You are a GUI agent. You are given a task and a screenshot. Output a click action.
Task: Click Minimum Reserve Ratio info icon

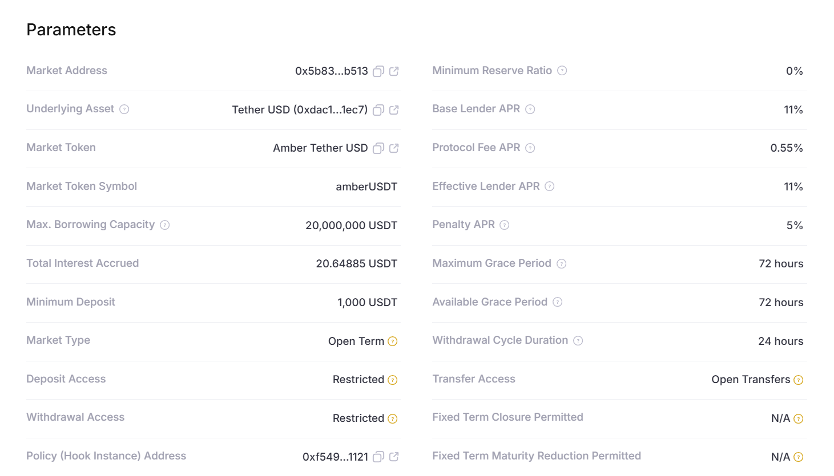pos(562,71)
